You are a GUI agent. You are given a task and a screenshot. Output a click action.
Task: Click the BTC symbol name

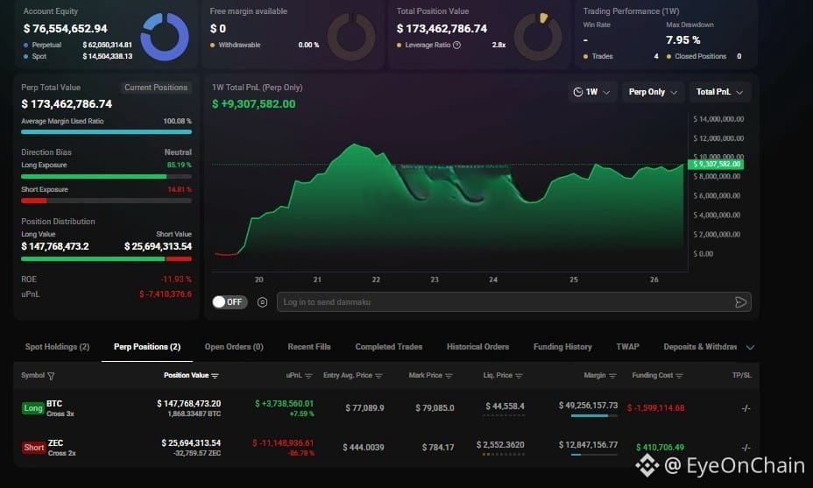54,404
